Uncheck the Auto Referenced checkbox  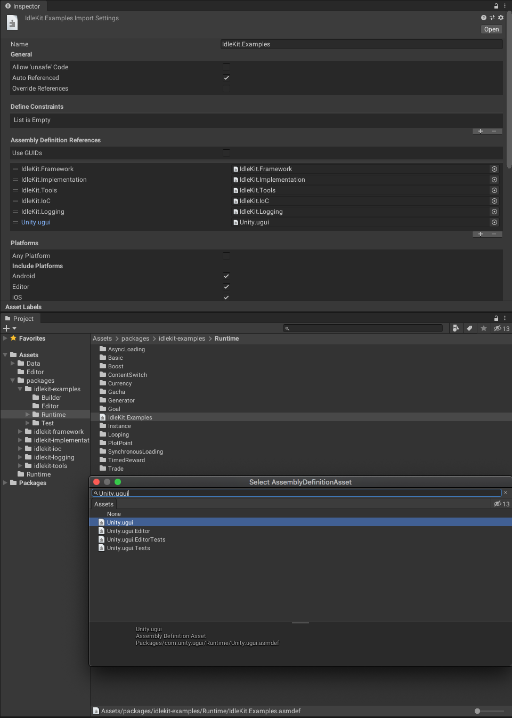(226, 78)
